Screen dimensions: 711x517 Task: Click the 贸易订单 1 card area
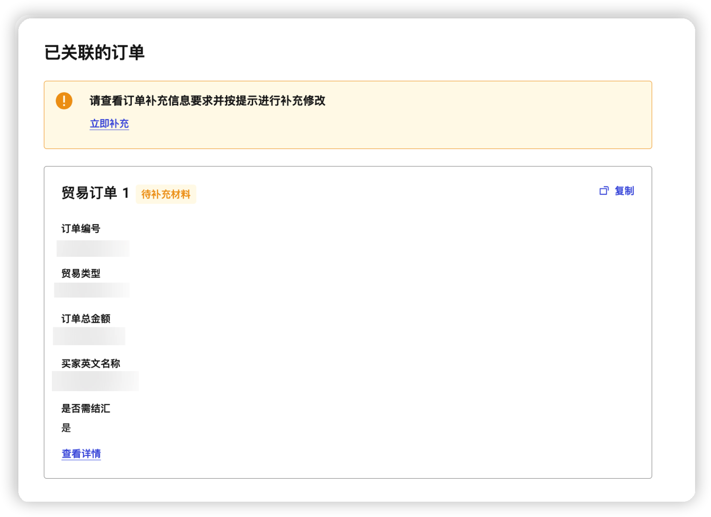coord(347,323)
